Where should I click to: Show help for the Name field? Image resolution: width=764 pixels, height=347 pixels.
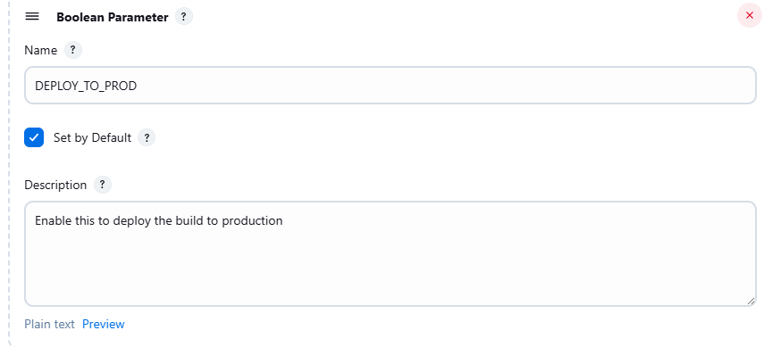point(73,50)
